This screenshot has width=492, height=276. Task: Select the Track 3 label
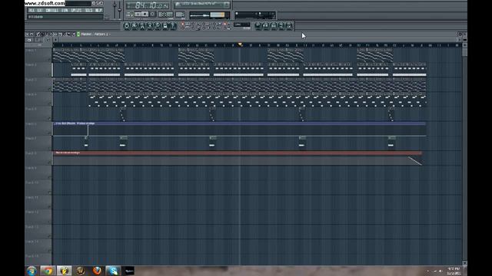pos(31,80)
